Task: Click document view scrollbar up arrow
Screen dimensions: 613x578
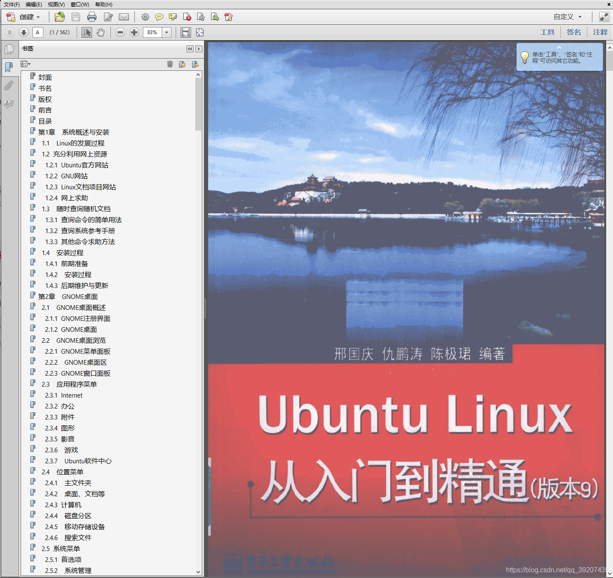Action: (610, 48)
